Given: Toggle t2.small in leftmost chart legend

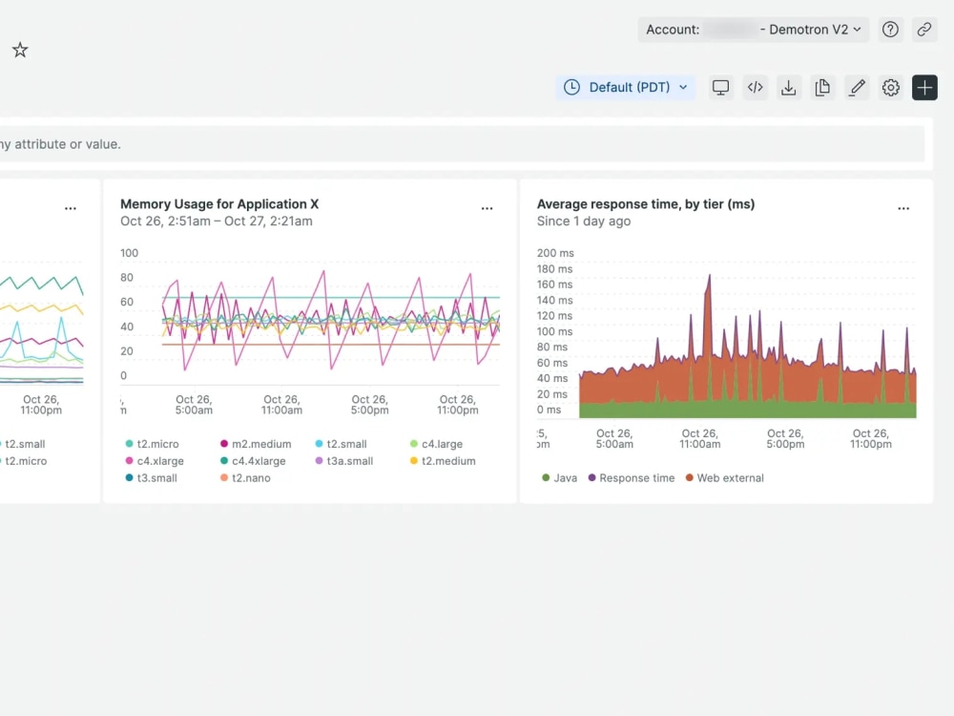Looking at the screenshot, I should click(x=23, y=444).
